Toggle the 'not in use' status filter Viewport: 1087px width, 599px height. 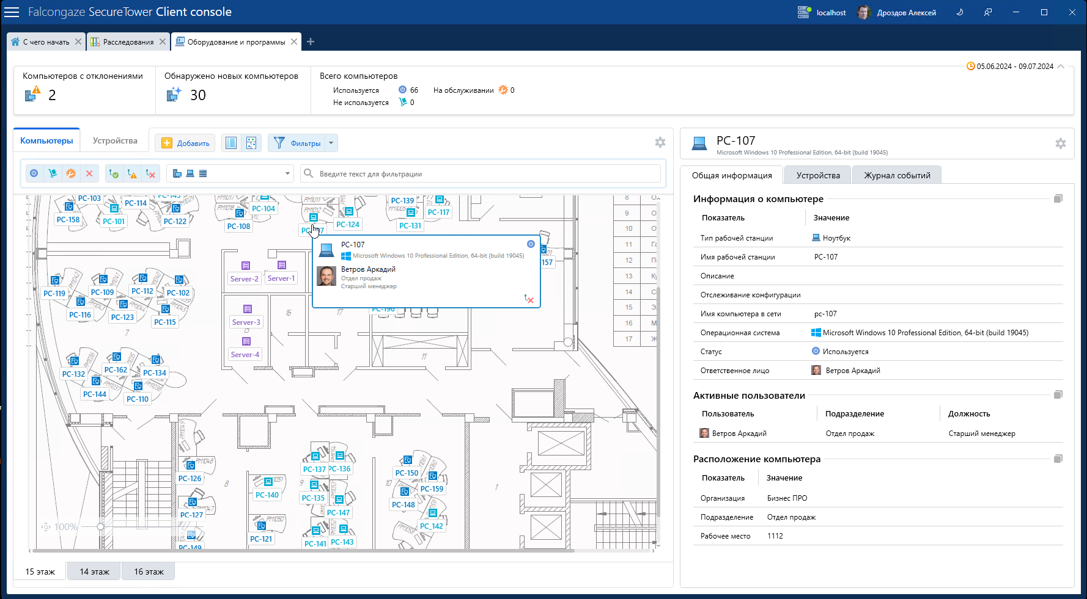(53, 173)
